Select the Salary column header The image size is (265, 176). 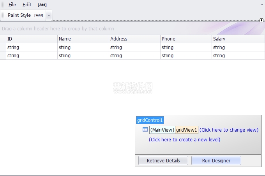[x=238, y=39]
